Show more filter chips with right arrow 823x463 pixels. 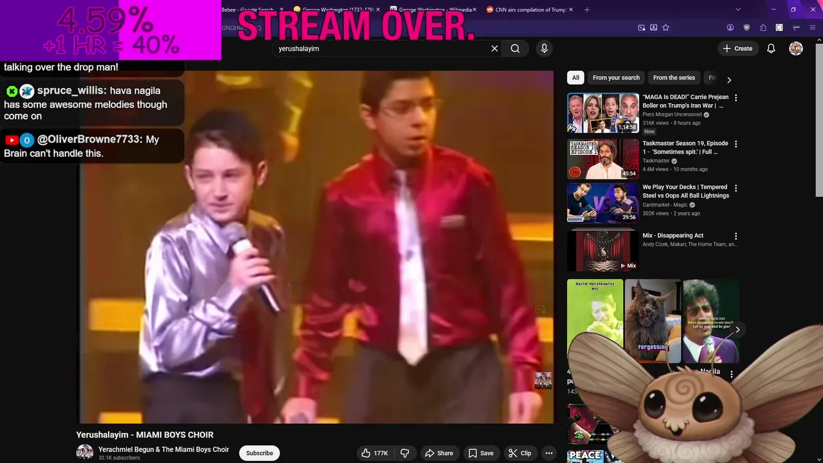[728, 80]
